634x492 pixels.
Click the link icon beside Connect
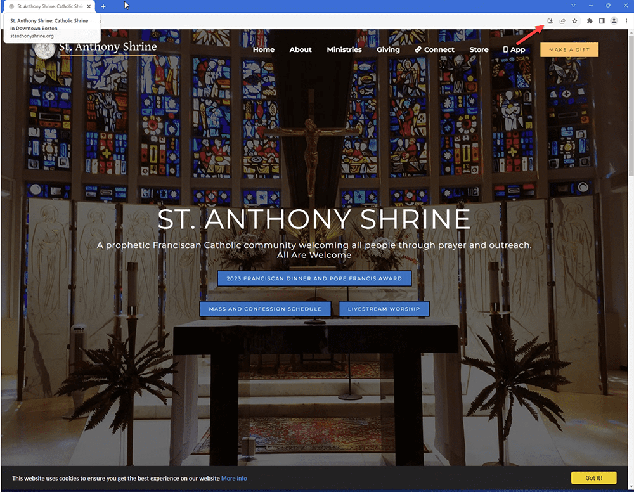[417, 49]
